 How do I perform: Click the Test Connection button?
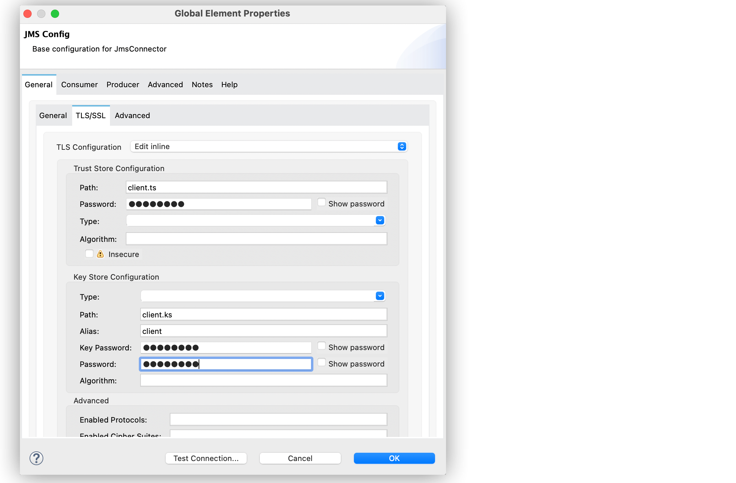[207, 458]
